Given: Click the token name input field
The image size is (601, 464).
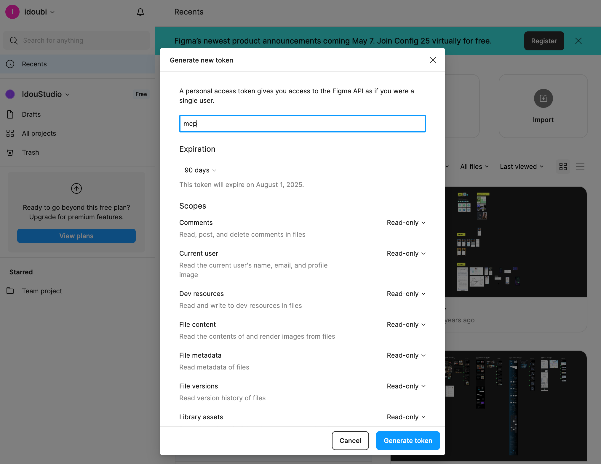Looking at the screenshot, I should pos(302,124).
